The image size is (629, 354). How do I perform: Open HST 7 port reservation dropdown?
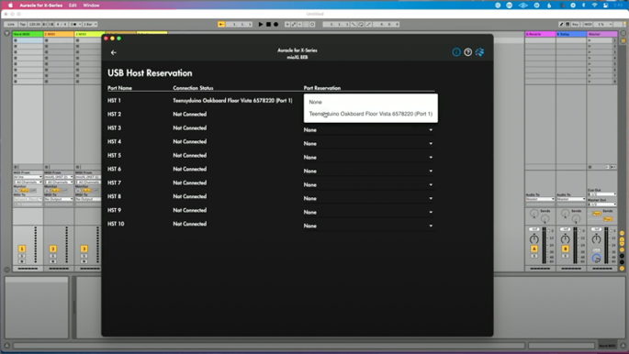368,184
